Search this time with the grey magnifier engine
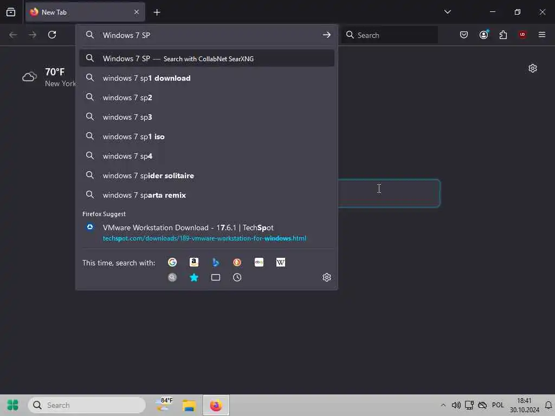The width and height of the screenshot is (555, 416). tap(172, 277)
